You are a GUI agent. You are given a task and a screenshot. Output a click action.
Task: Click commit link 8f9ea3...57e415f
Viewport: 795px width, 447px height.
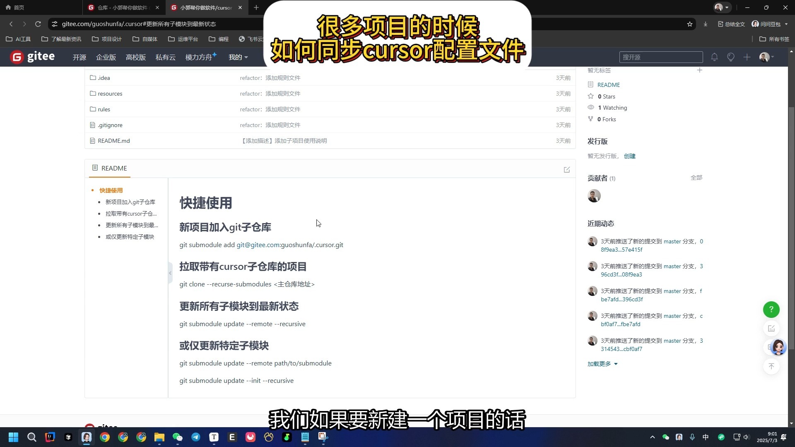622,250
